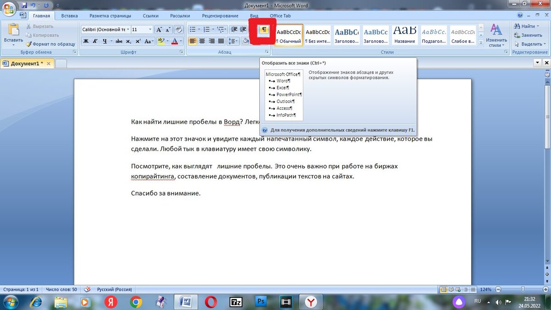Click Копировать (copy)
551x310 pixels.
pos(43,35)
